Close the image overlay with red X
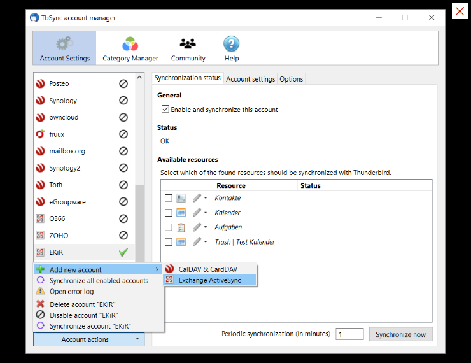 (x=460, y=11)
